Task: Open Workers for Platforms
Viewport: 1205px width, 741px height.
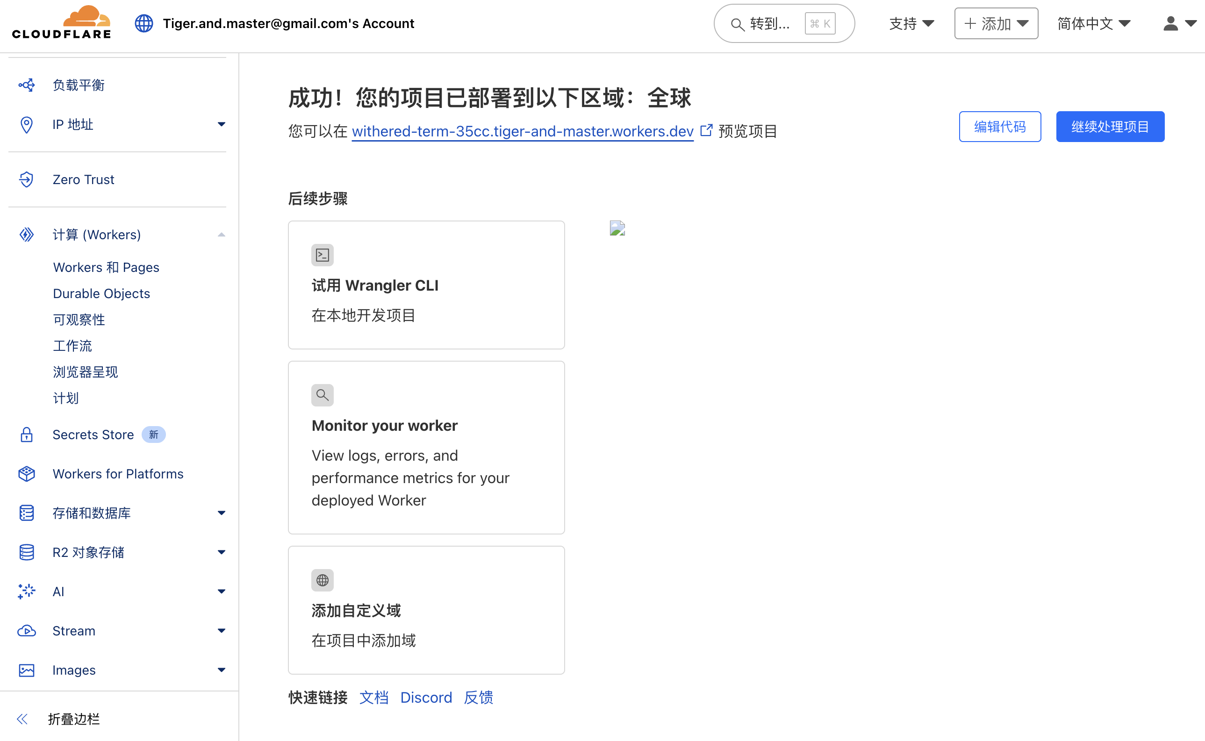Action: click(118, 474)
